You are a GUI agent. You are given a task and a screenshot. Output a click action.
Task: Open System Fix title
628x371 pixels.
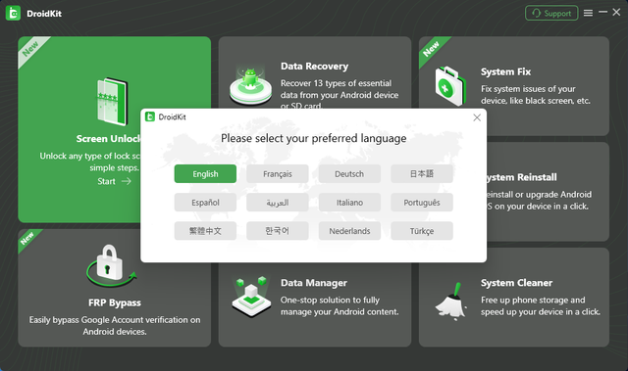pos(506,71)
